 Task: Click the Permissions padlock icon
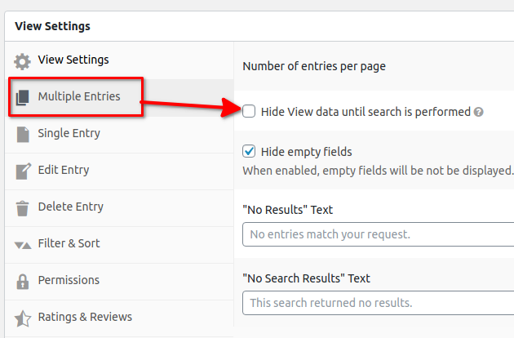point(23,281)
